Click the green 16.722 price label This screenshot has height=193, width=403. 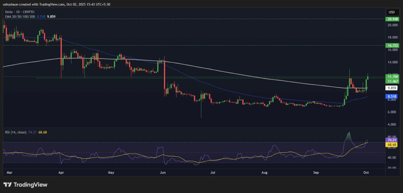point(392,45)
